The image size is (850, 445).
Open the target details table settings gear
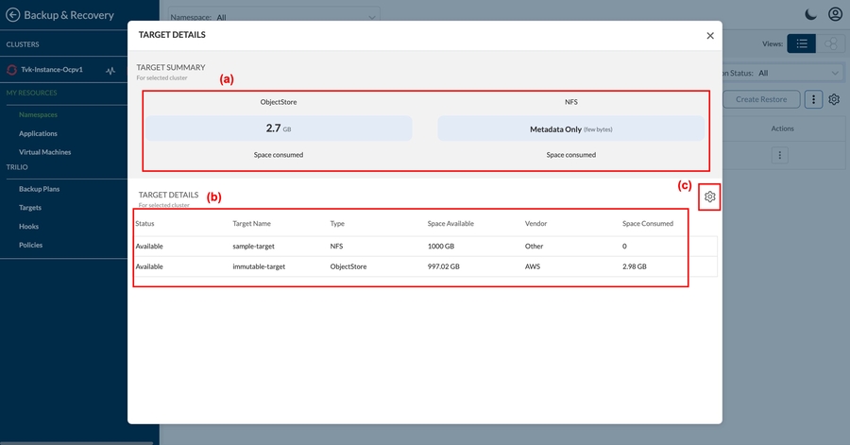pyautogui.click(x=710, y=197)
